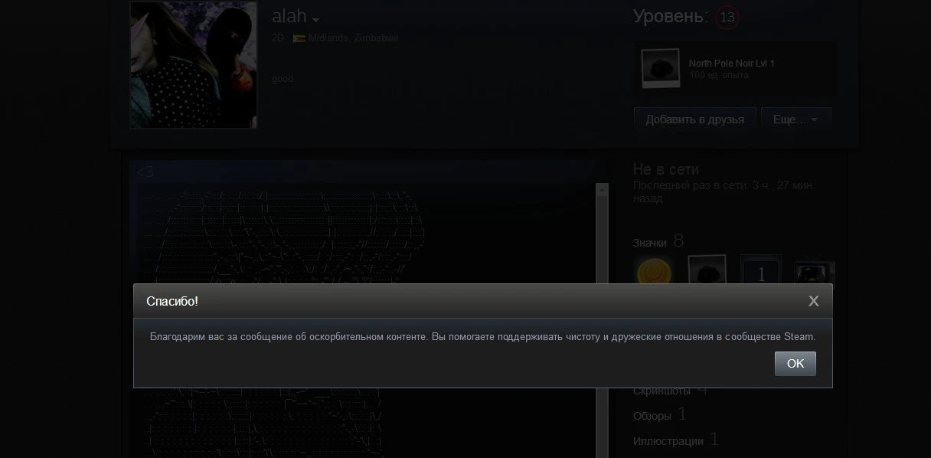Screen dimensions: 931x458
Task: Click the Уровень: label
Action: 671,16
